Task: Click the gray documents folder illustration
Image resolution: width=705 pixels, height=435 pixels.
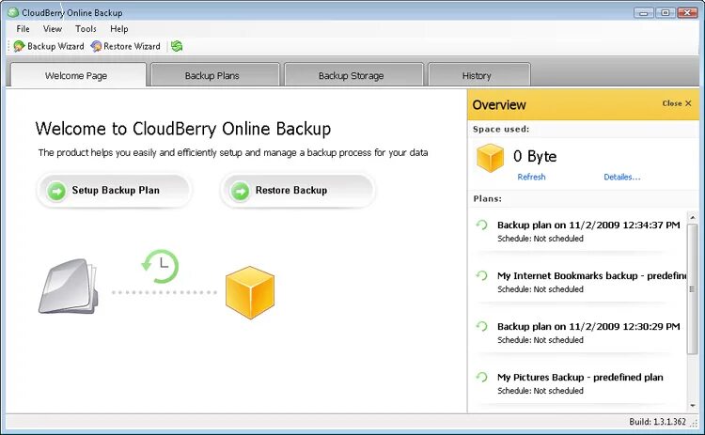Action: click(x=68, y=286)
